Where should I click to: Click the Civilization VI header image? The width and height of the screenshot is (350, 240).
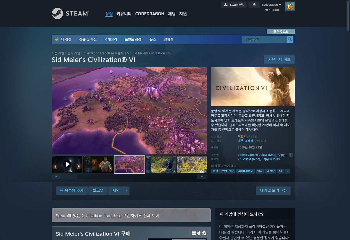253,87
